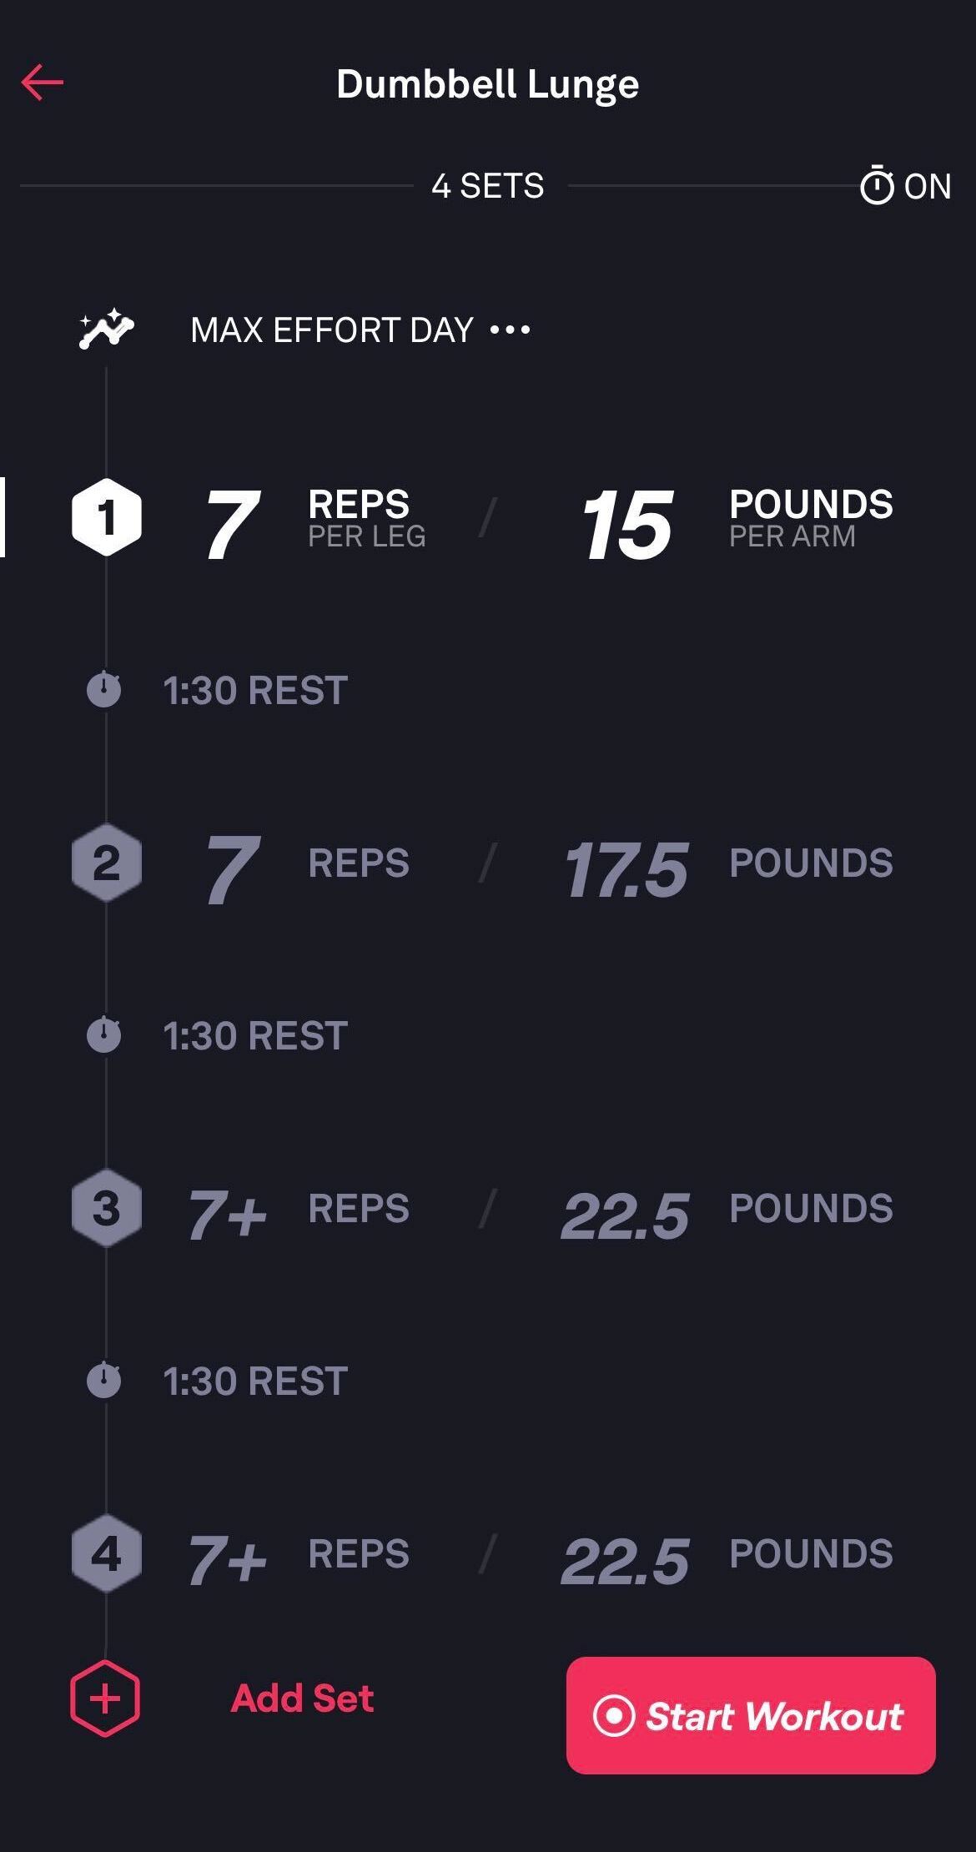
Task: Adjust the rest timer after set 2
Action: [x=254, y=1036]
